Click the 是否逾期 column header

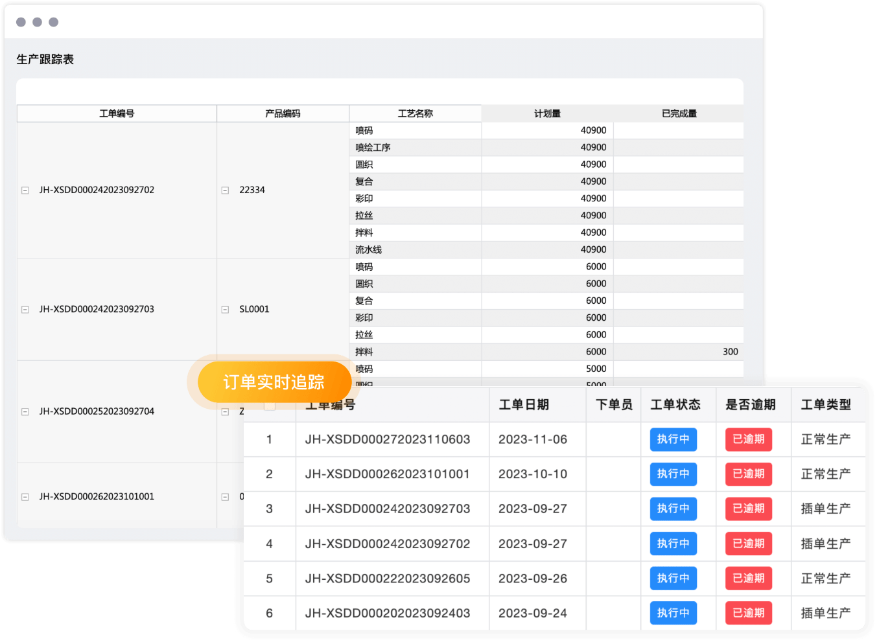click(751, 405)
